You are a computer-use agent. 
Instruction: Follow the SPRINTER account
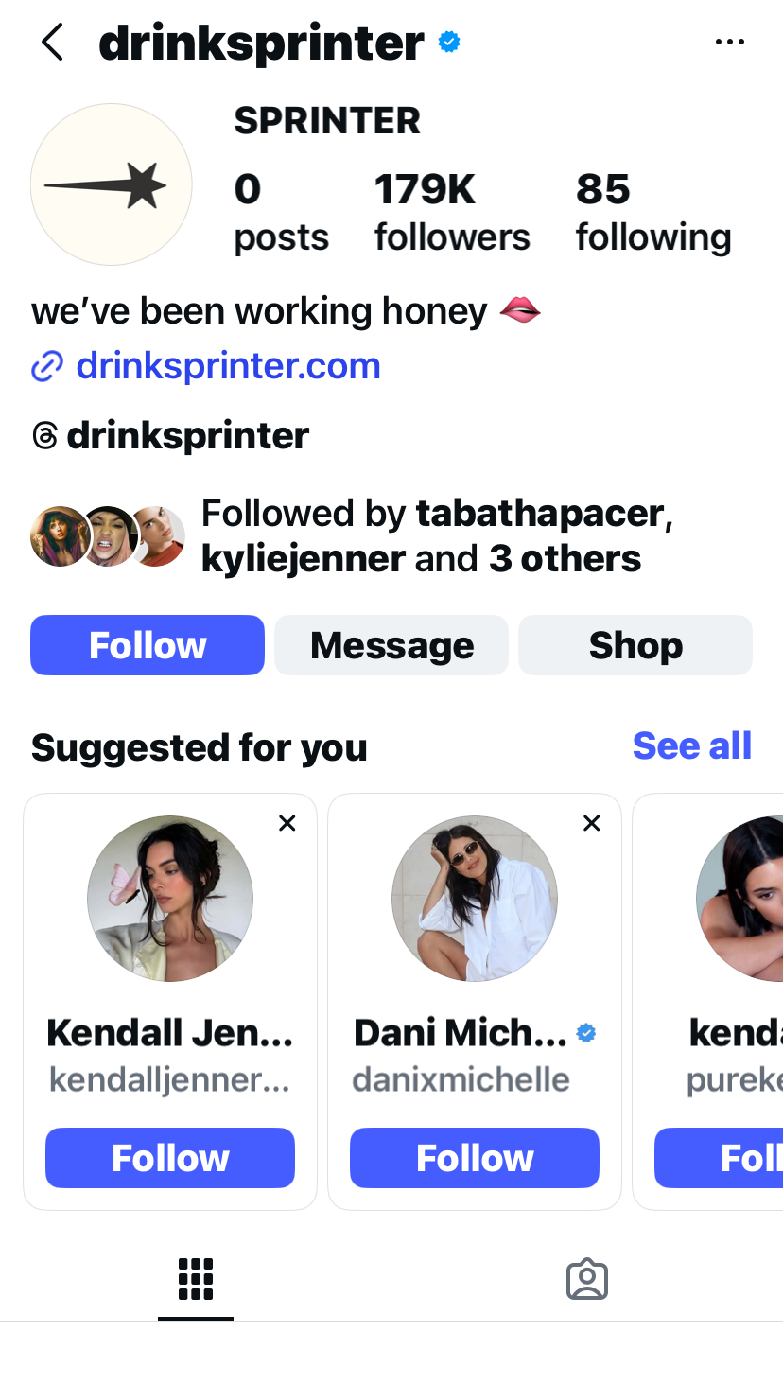pos(148,645)
